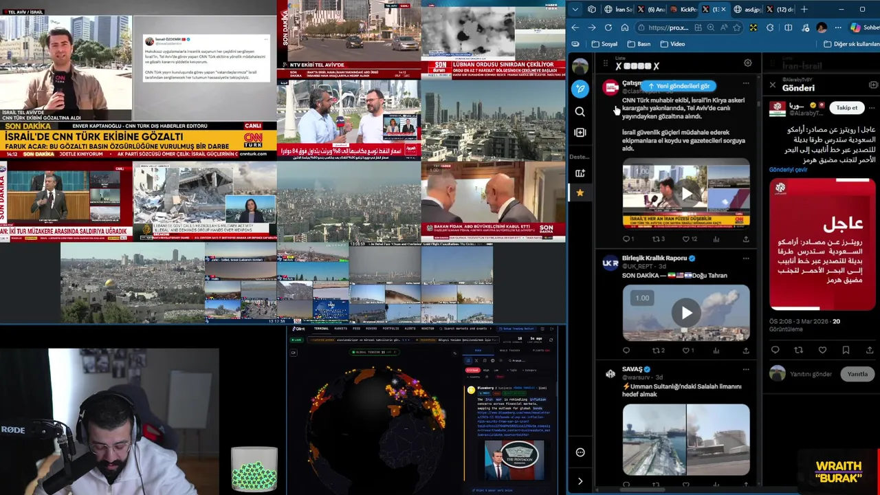Open three-dot menu on the Çatışma tweet
This screenshot has height=495, width=880.
(746, 83)
